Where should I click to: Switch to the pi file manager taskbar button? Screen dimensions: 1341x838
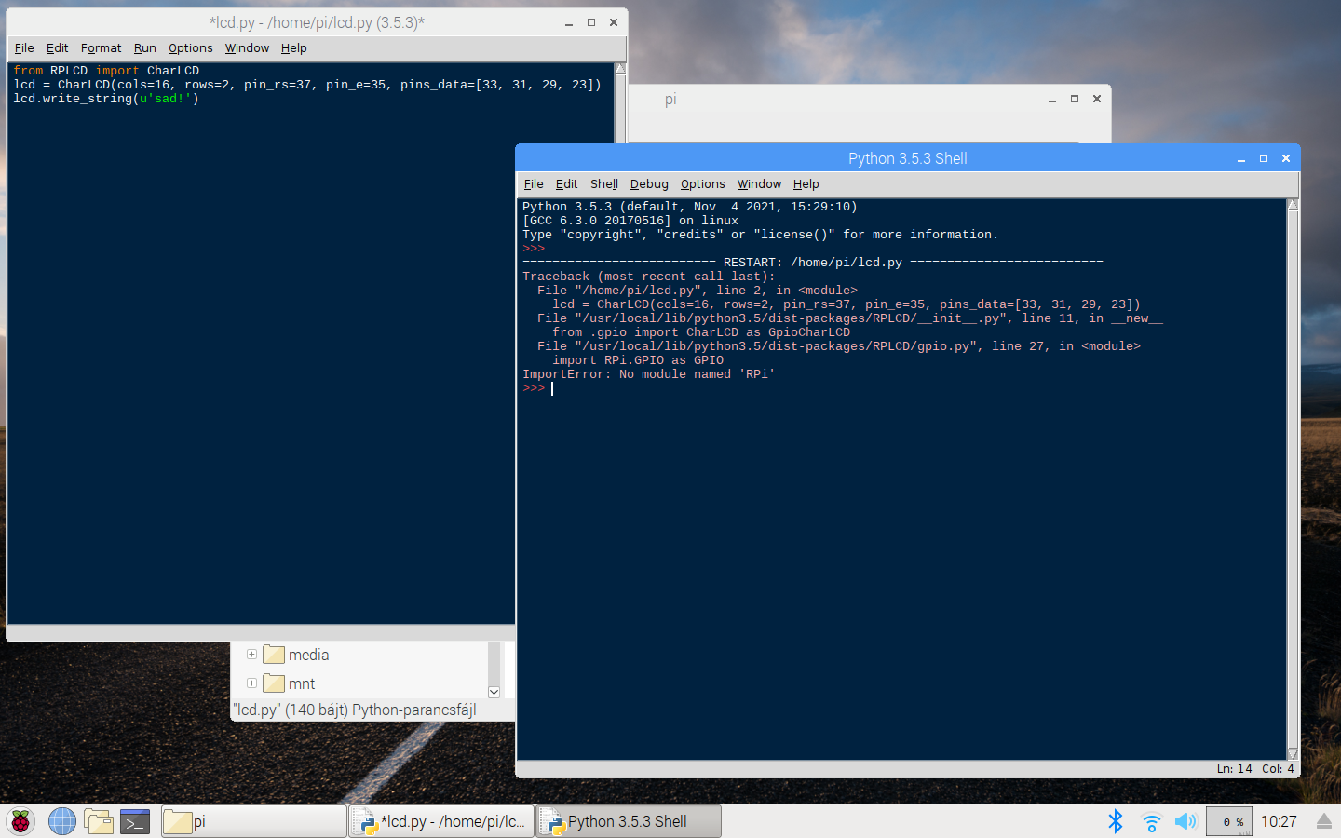coord(253,821)
